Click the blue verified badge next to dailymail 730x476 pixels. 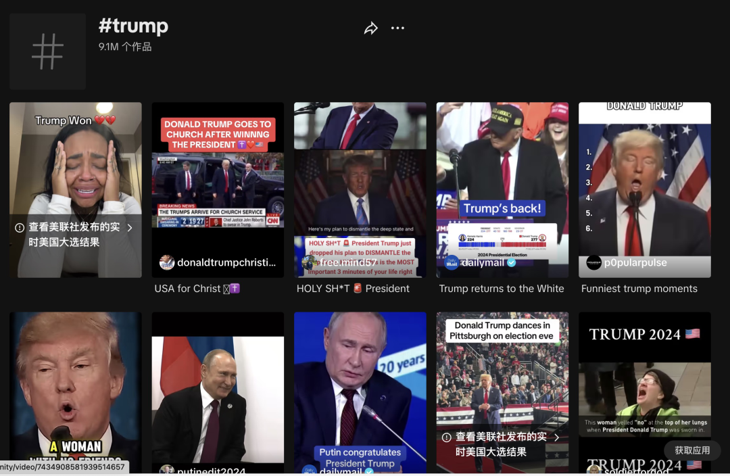tap(512, 262)
